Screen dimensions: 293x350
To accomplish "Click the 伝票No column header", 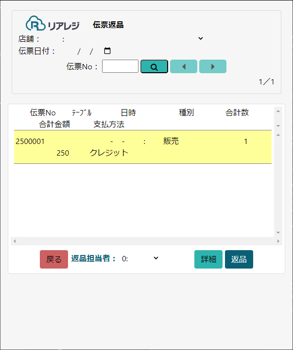I will [x=43, y=113].
